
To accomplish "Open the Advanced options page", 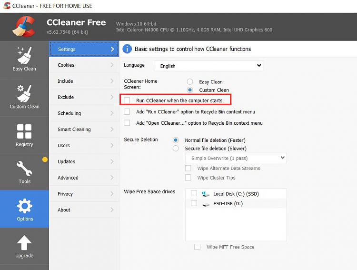I will 84,178.
